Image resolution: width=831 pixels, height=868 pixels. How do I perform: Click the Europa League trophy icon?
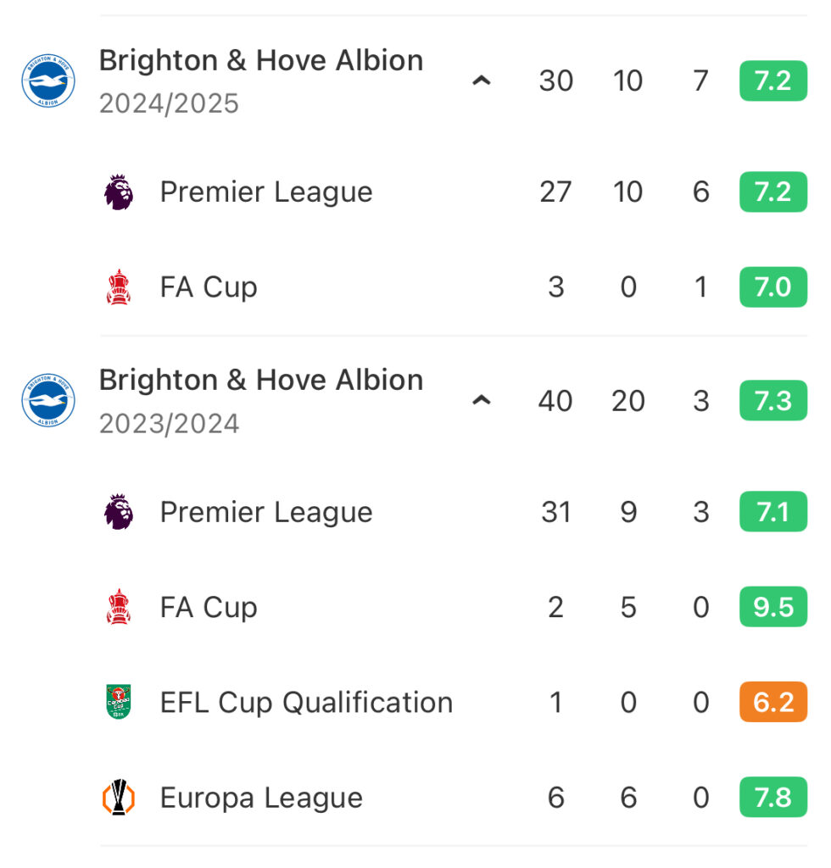[x=119, y=797]
